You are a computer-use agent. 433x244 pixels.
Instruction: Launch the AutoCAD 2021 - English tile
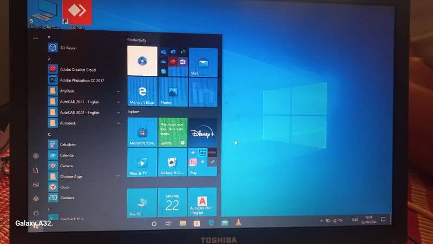[202, 202]
